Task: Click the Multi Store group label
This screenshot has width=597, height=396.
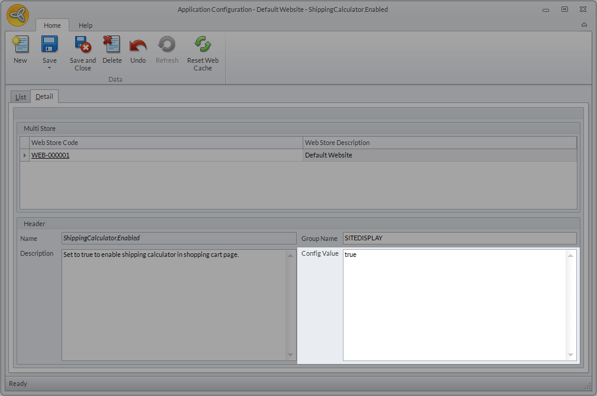Action: click(40, 128)
